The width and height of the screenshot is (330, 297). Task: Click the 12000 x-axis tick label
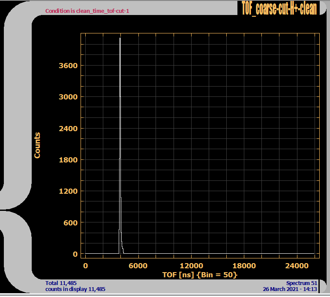(191, 266)
